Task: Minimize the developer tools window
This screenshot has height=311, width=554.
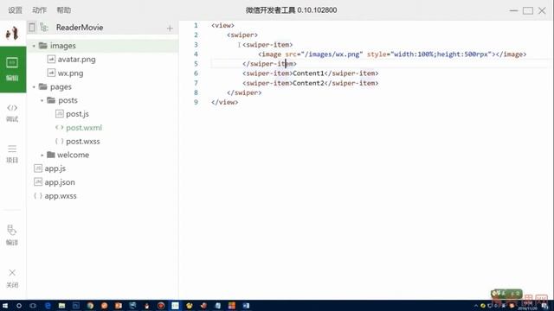Action: pyautogui.click(x=513, y=10)
